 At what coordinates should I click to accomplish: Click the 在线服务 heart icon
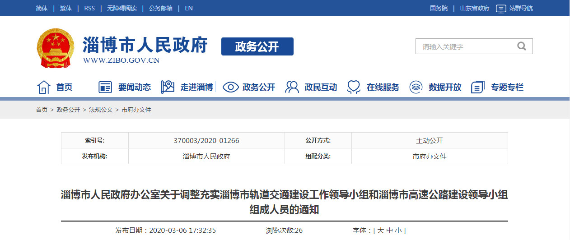tap(354, 87)
